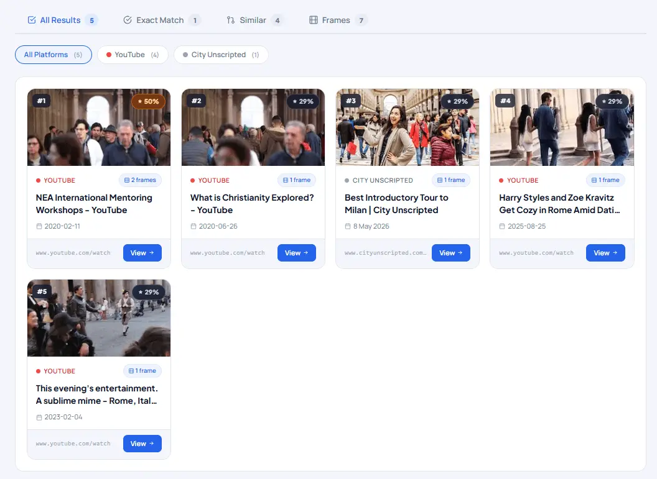Click the title Best Introductory Tour to Milan
The height and width of the screenshot is (479, 657).
click(x=396, y=204)
